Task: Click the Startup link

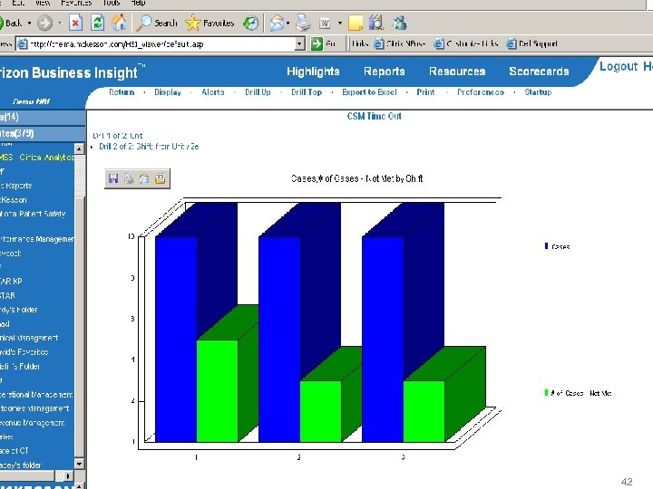Action: [x=538, y=92]
